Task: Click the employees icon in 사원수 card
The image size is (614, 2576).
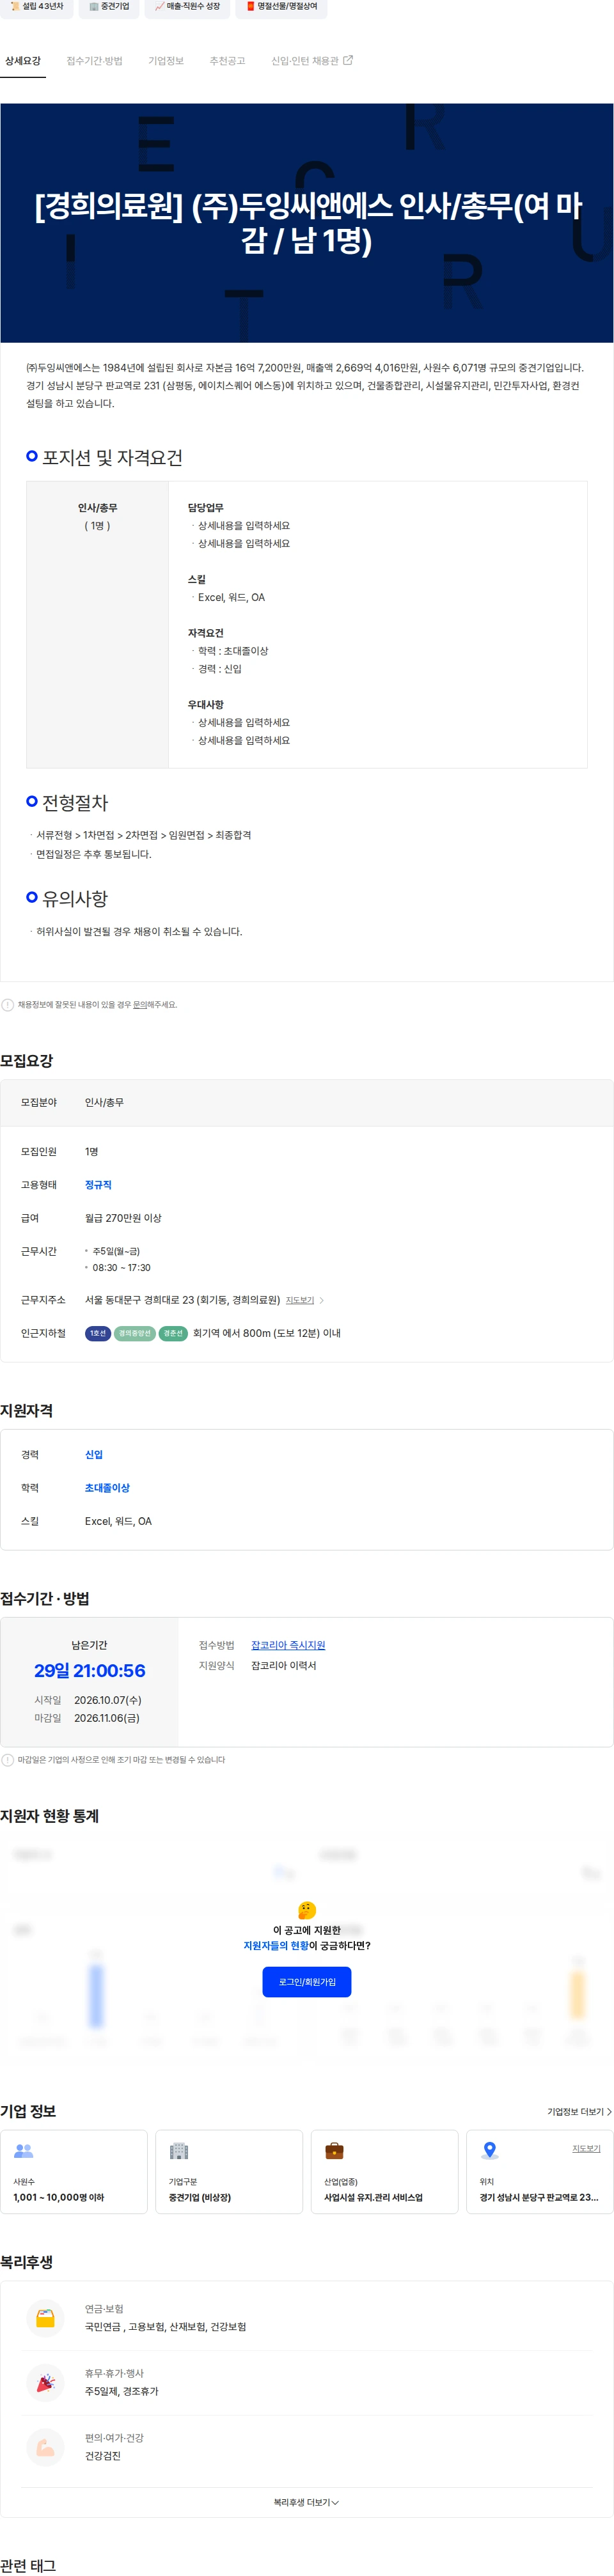Action: [24, 2150]
